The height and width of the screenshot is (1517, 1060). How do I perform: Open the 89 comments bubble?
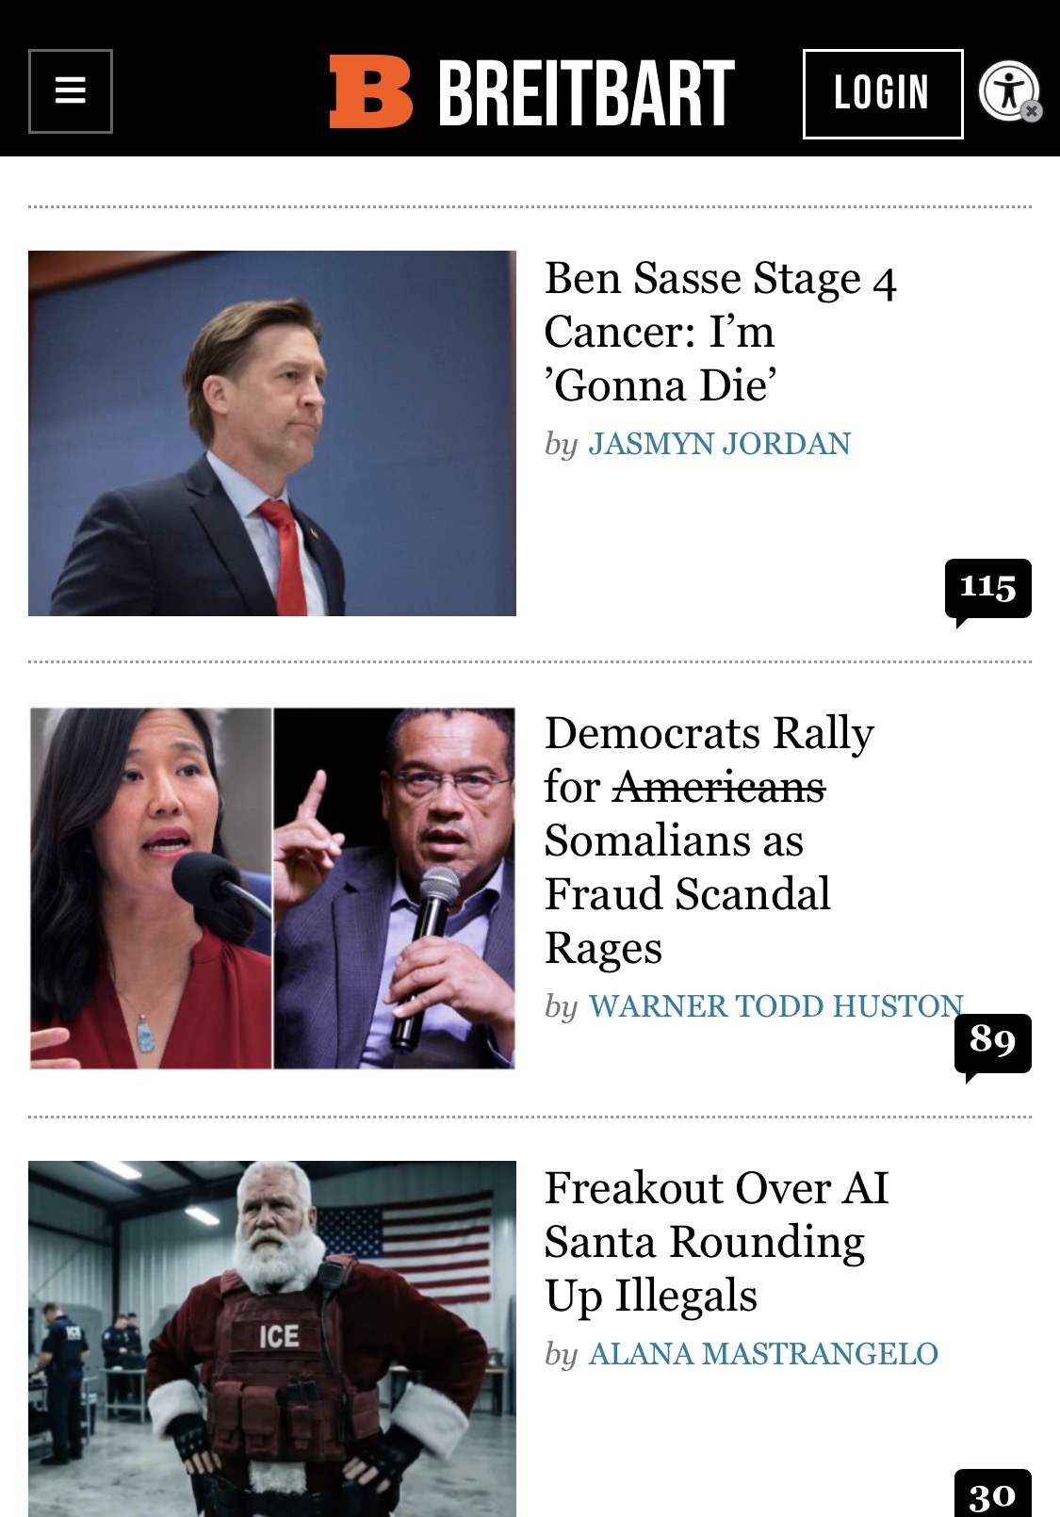pos(992,1042)
